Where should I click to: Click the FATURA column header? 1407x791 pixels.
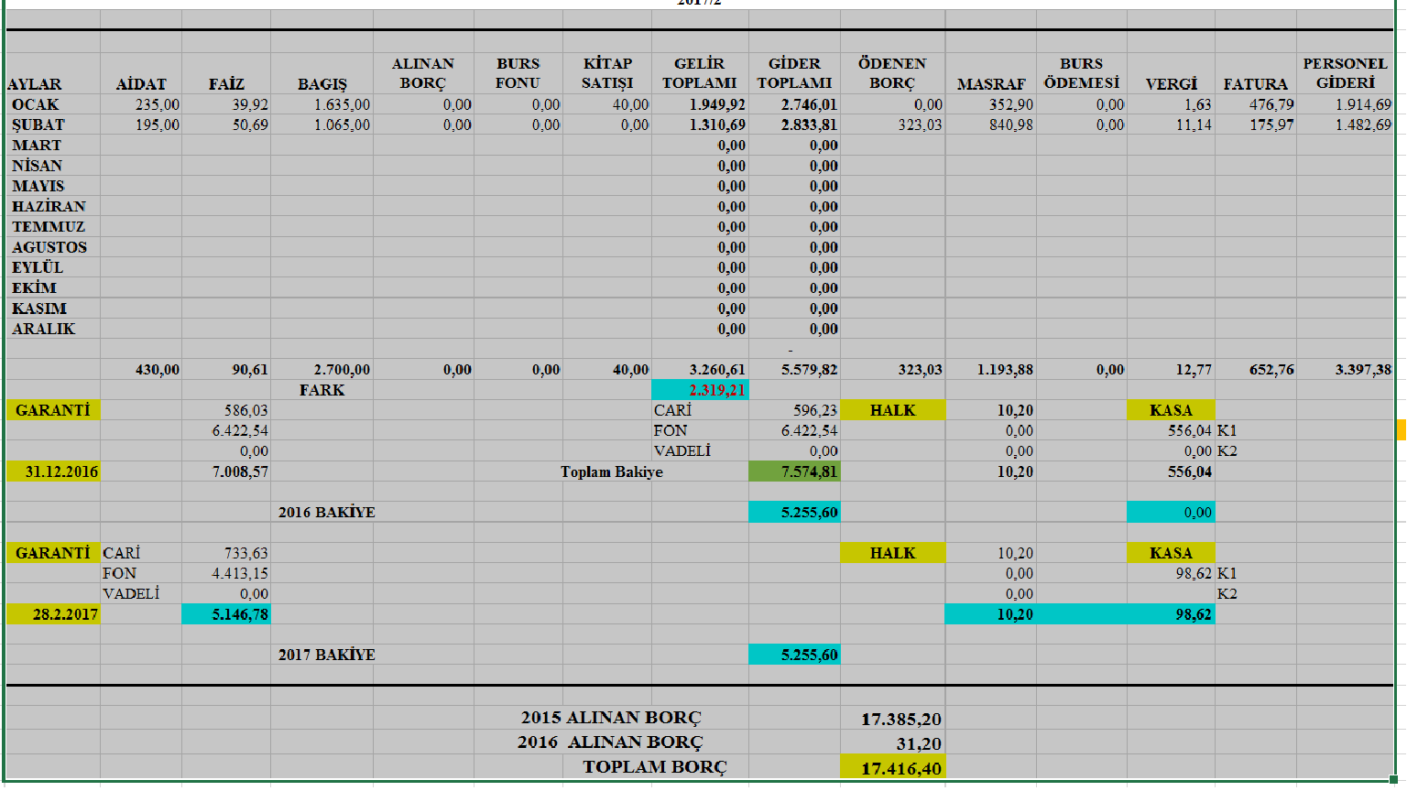[x=1256, y=73]
